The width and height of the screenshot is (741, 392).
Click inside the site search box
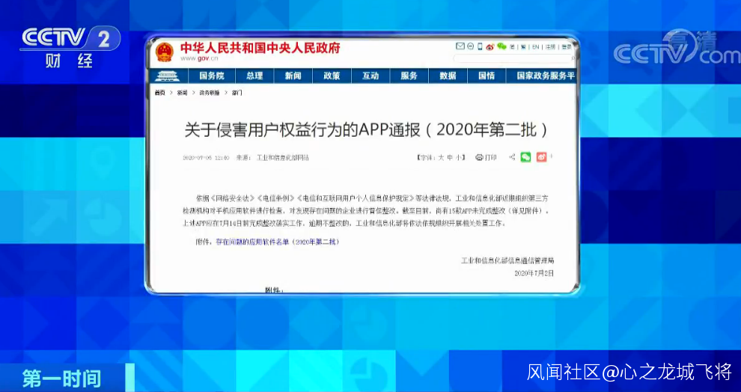pos(512,58)
